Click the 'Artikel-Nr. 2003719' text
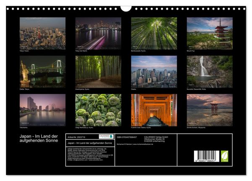The image size is (252, 181). tap(76, 137)
